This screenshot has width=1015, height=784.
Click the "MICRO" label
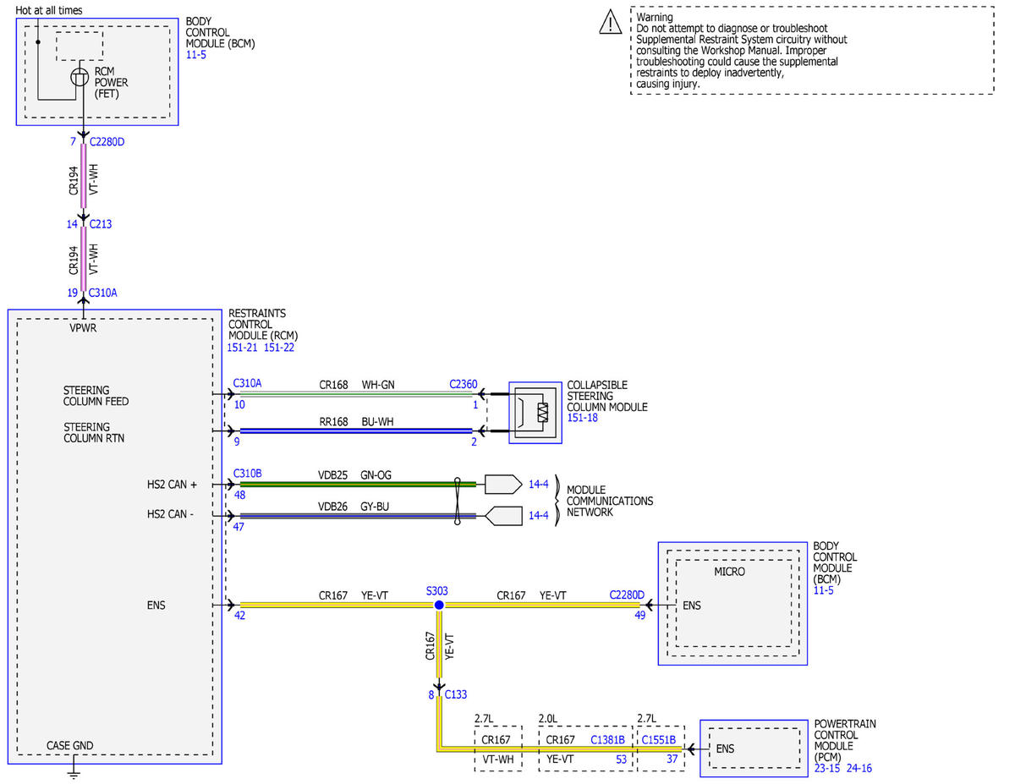coord(730,572)
